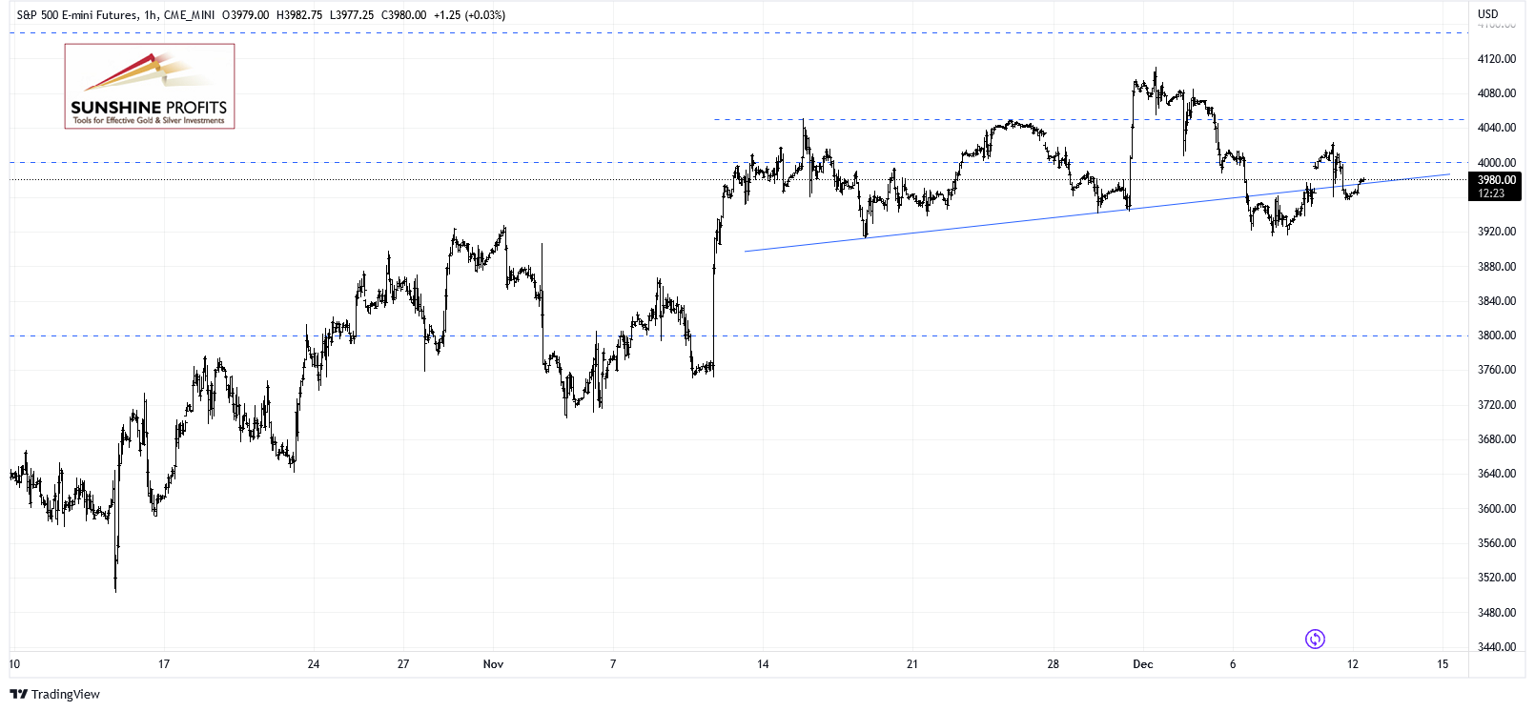Click the 4120.00 price axis label
Screen dimensions: 1535x711
pos(1496,59)
